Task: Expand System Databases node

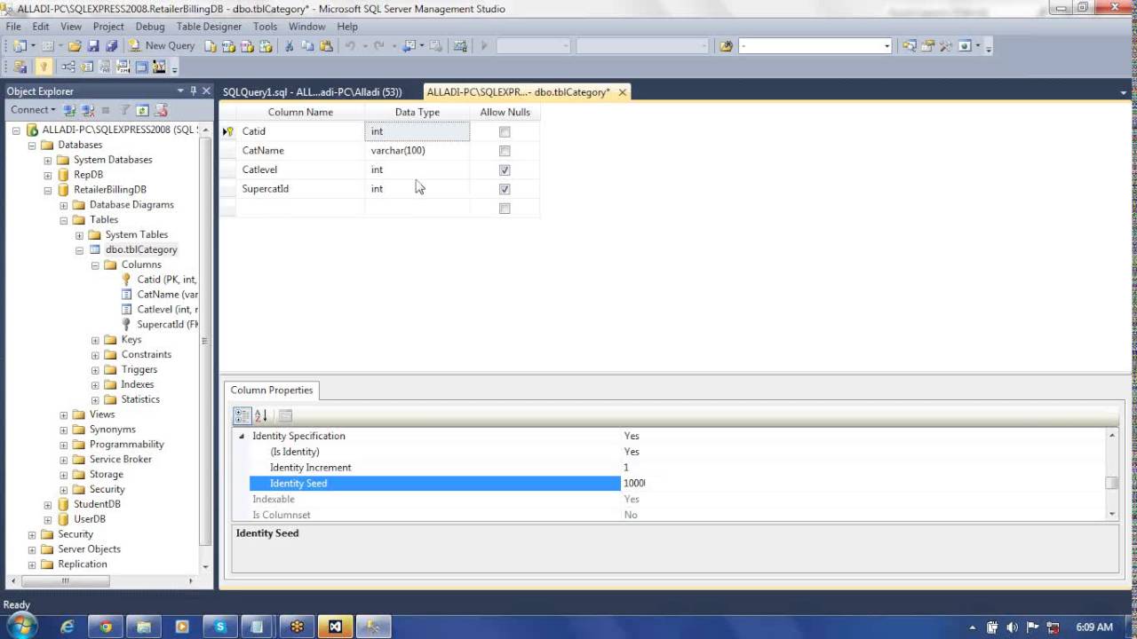Action: pyautogui.click(x=48, y=160)
